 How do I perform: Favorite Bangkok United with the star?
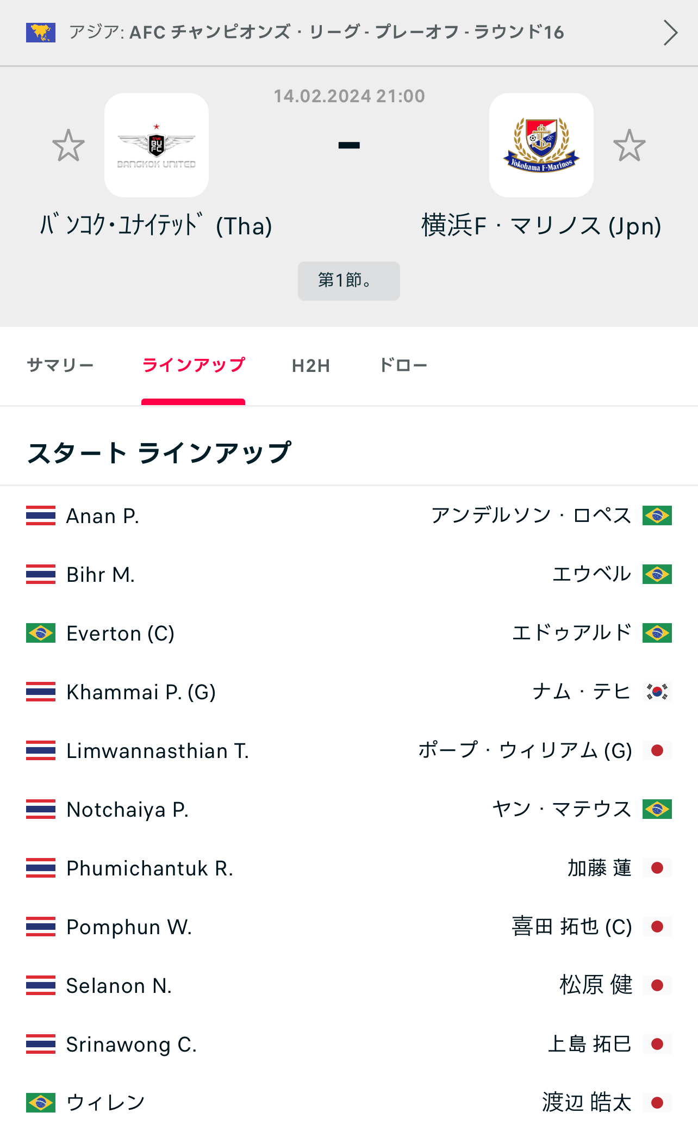click(x=68, y=145)
